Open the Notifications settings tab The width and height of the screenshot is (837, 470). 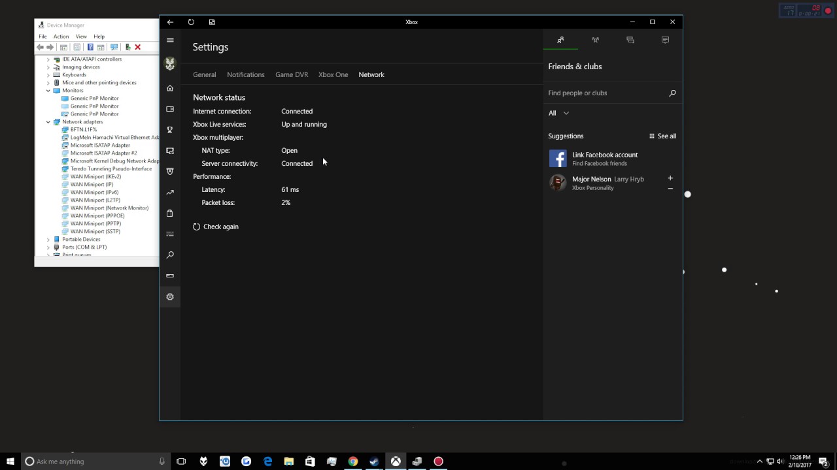(246, 74)
